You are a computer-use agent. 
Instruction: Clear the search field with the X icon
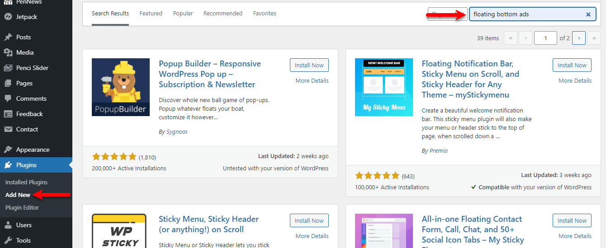(x=588, y=14)
